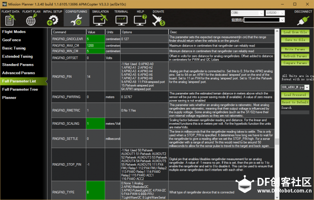314x200 pixels.
Task: Open the Help monitor icon
Action: (x=140, y=20)
